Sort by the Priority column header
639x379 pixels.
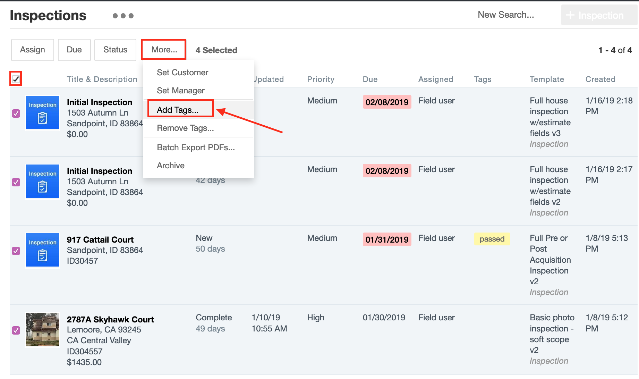[321, 79]
